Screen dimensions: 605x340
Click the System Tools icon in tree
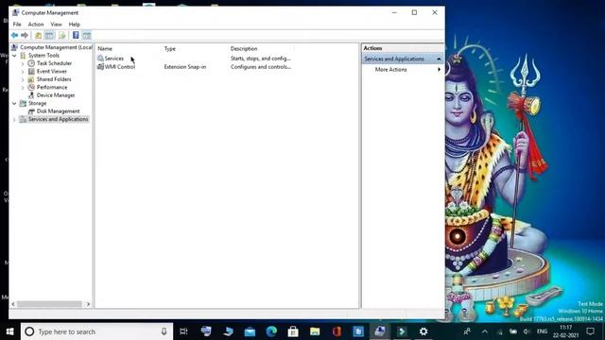(23, 56)
